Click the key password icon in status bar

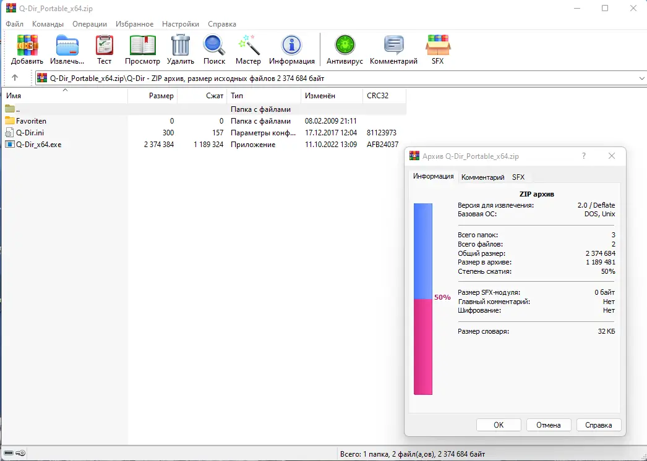[x=20, y=453]
